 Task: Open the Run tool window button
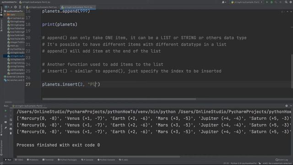pyautogui.click(x=8, y=160)
